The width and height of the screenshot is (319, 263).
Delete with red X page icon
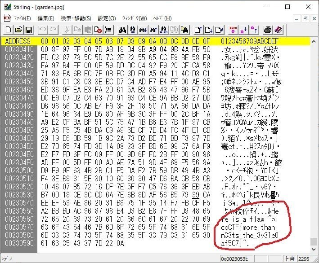(x=98, y=30)
